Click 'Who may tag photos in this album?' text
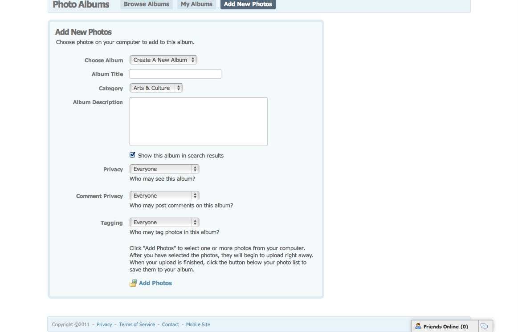Viewport: 518px width, 332px height. coord(174,232)
